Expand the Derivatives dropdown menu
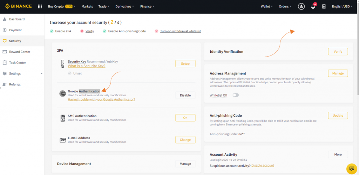Image resolution: width=359 pixels, height=175 pixels. (125, 6)
